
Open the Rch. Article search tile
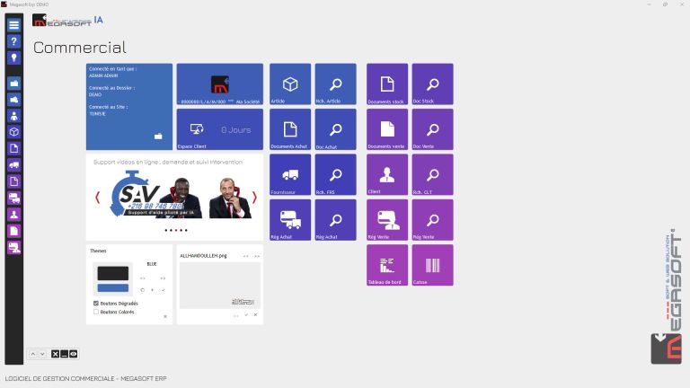[336, 84]
